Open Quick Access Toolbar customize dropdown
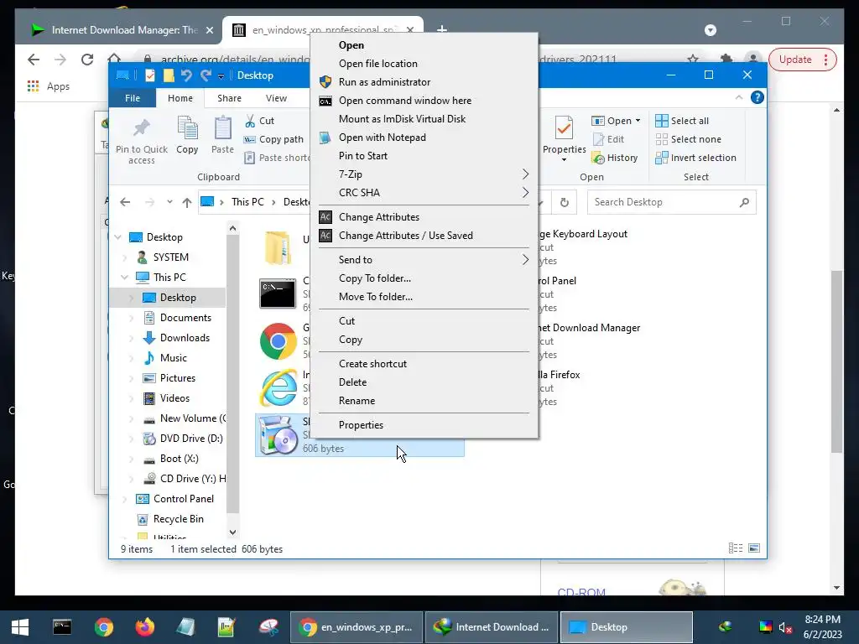The image size is (859, 644). pos(221,76)
